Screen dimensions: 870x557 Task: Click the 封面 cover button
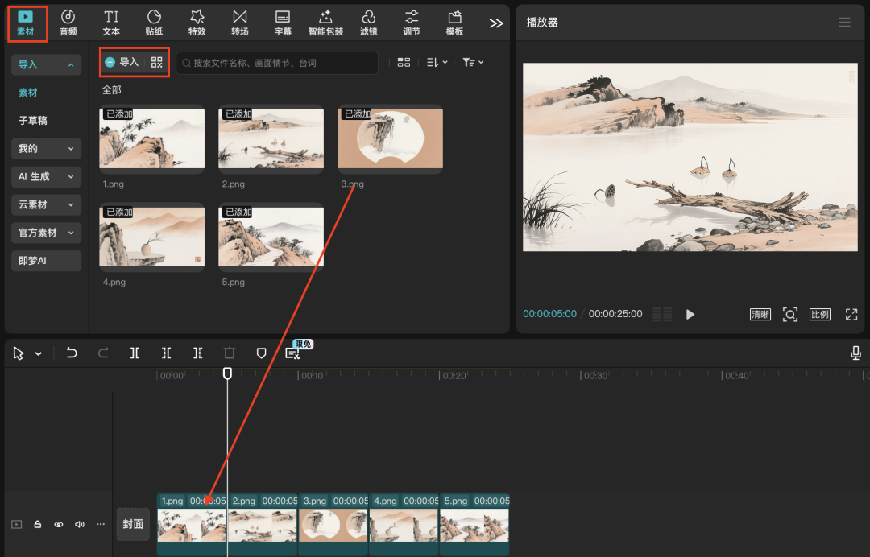point(133,524)
